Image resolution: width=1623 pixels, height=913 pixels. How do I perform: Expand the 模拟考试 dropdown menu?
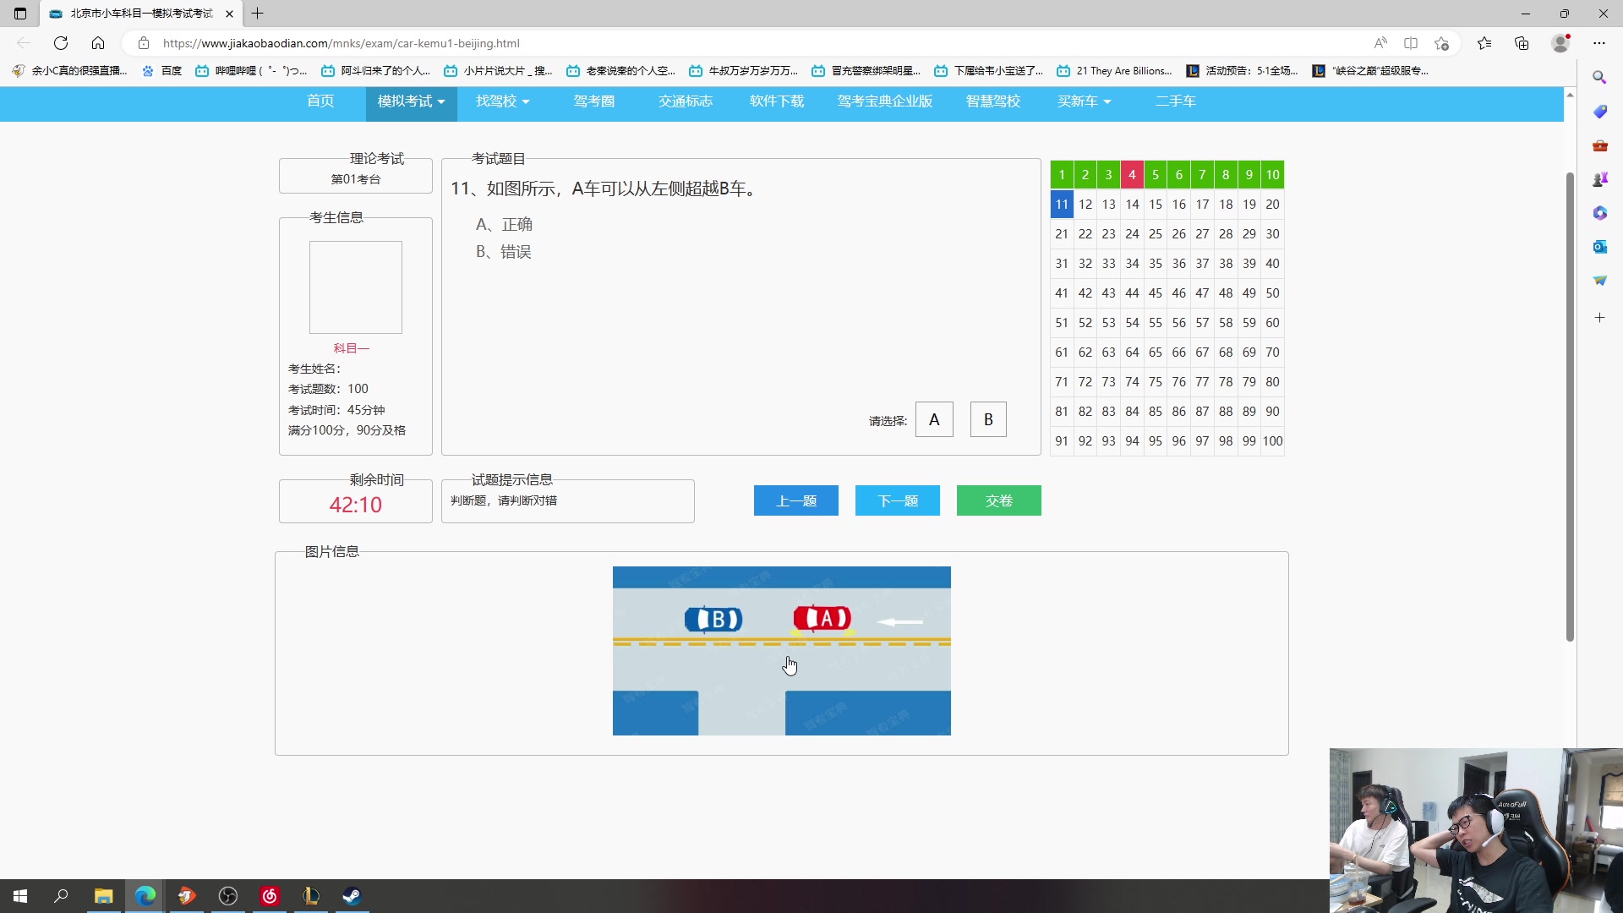click(411, 101)
